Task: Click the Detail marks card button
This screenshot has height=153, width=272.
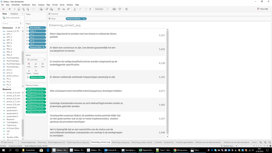Action: (x=29, y=72)
